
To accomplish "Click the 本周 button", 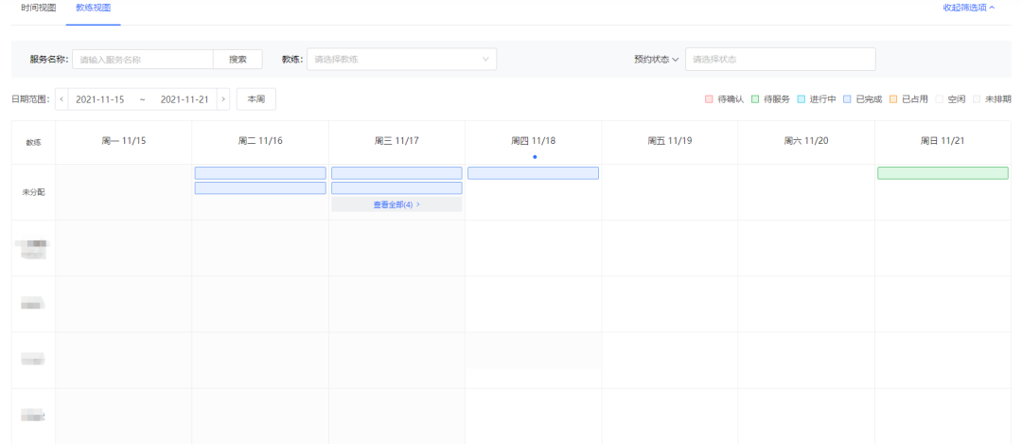I will [x=256, y=99].
